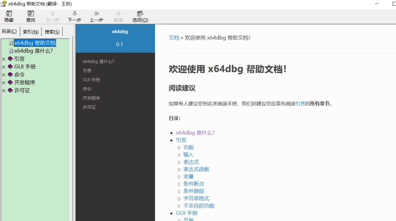Screen dimensions: 396x221
Task: Open the 条件断点 link
Action: (193, 184)
